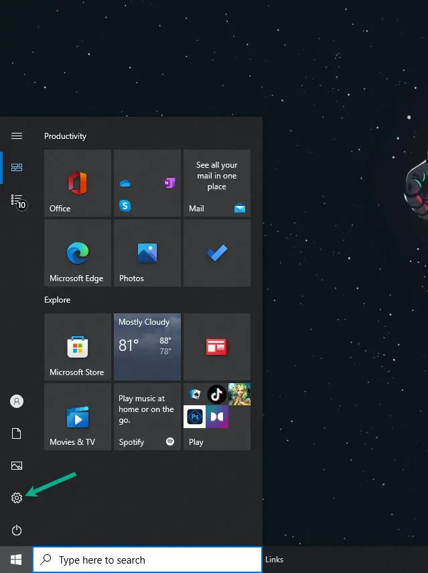Click the search magnifier icon in taskbar
428x573 pixels.
[x=46, y=560]
